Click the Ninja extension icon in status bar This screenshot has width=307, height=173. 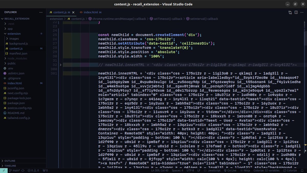(245, 170)
